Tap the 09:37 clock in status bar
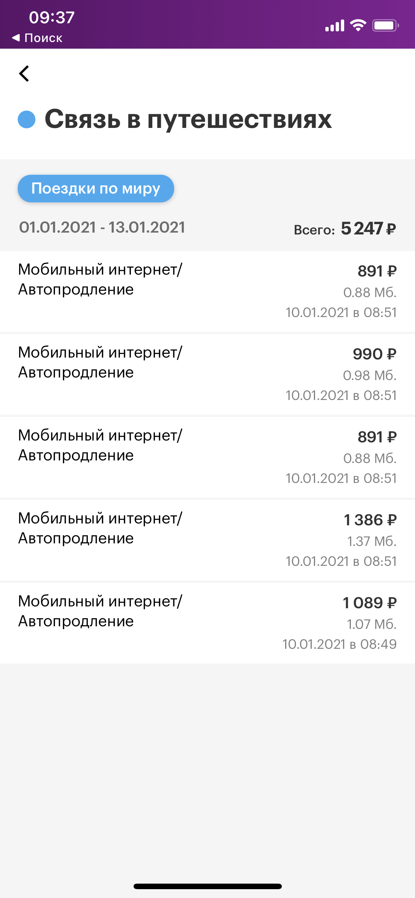 tap(52, 17)
